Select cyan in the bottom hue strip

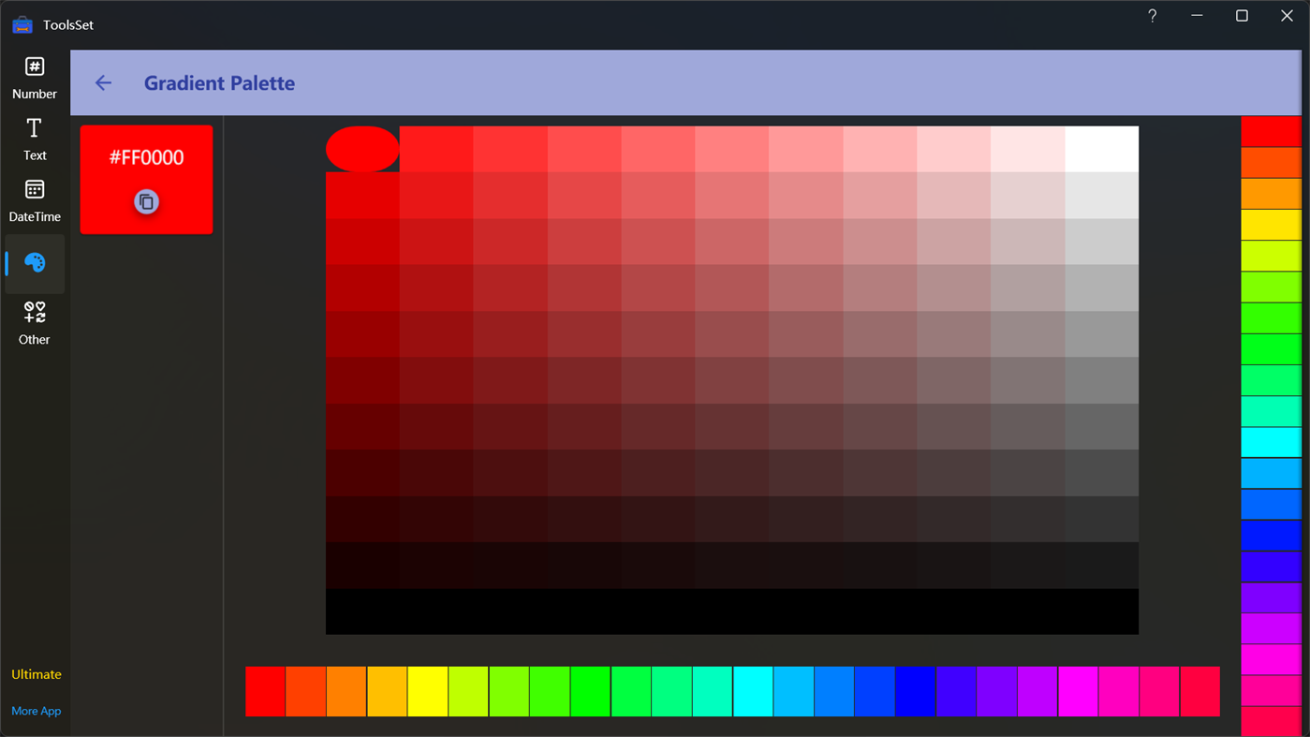753,691
